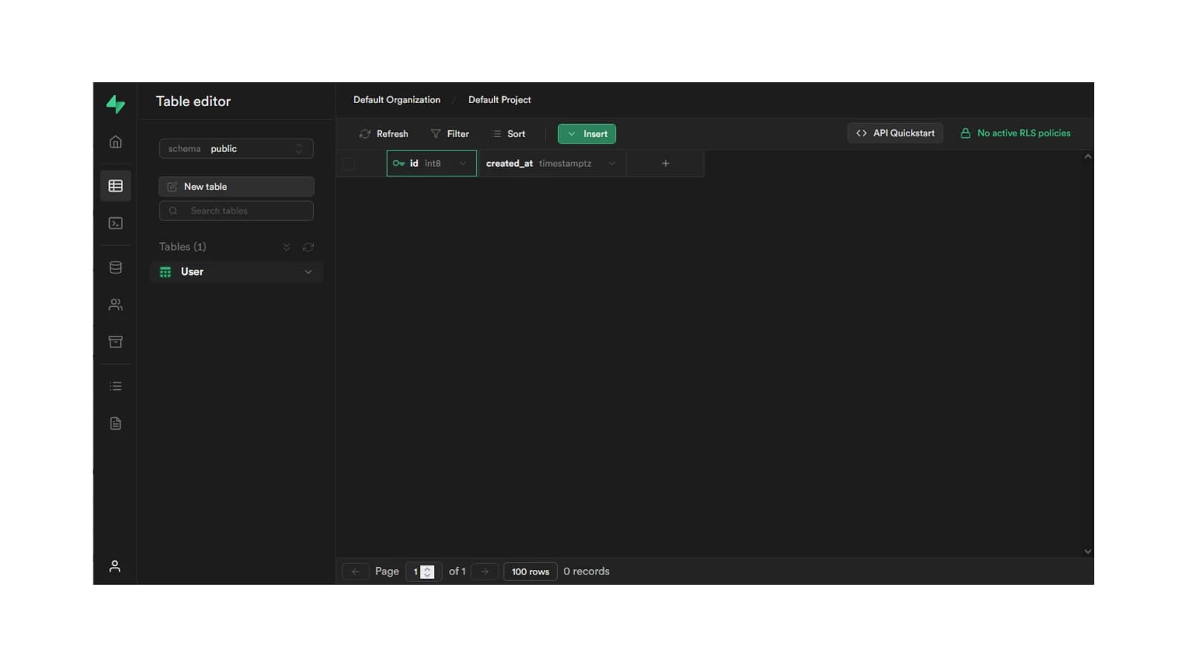Go to previous page arrow
Viewport: 1187px width, 667px height.
point(355,571)
